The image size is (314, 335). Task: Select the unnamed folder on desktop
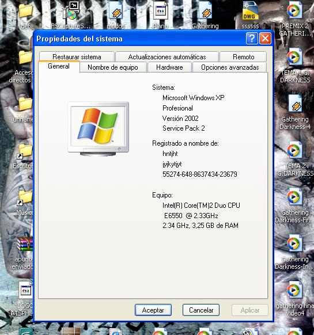(x=25, y=104)
